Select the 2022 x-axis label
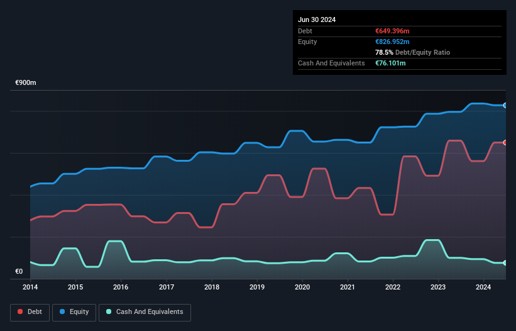The width and height of the screenshot is (516, 331). 393,287
